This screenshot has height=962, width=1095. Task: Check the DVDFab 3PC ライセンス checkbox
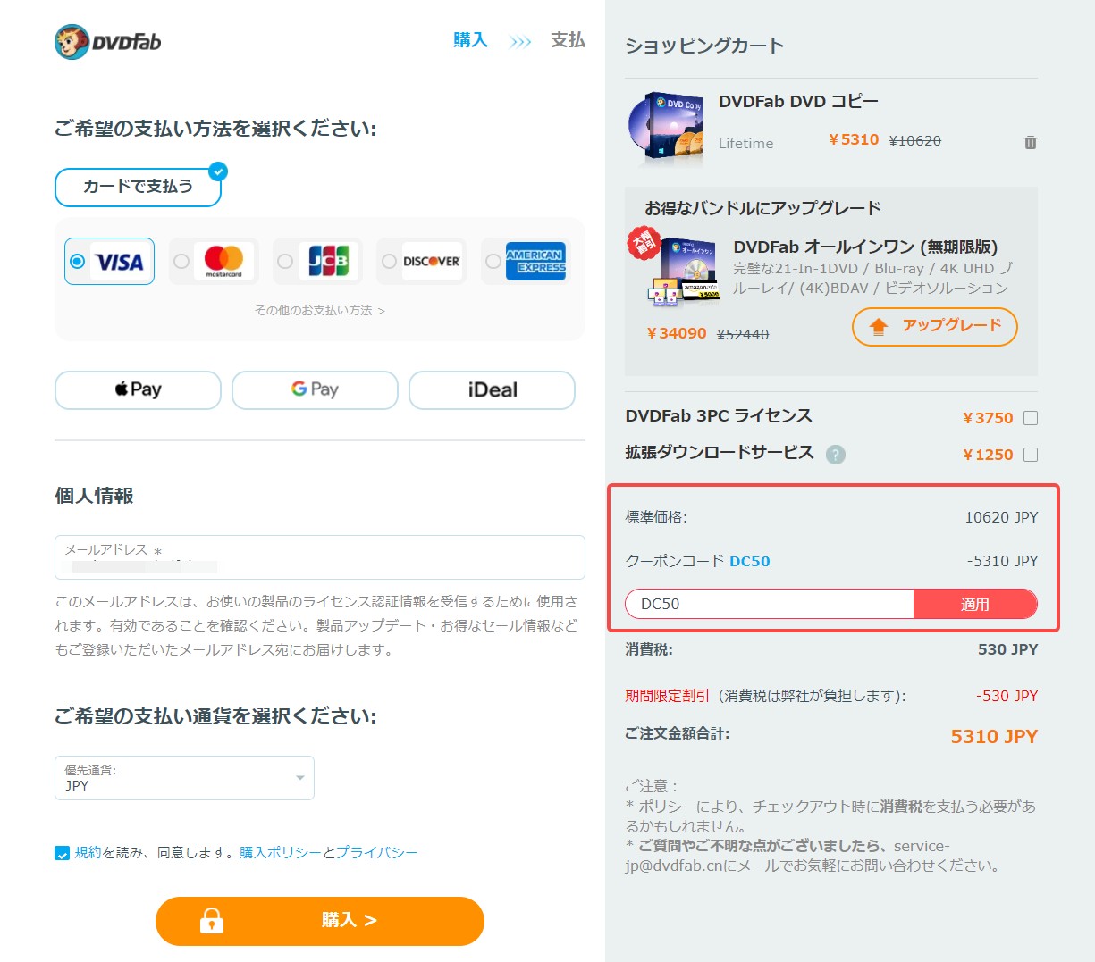point(1031,418)
